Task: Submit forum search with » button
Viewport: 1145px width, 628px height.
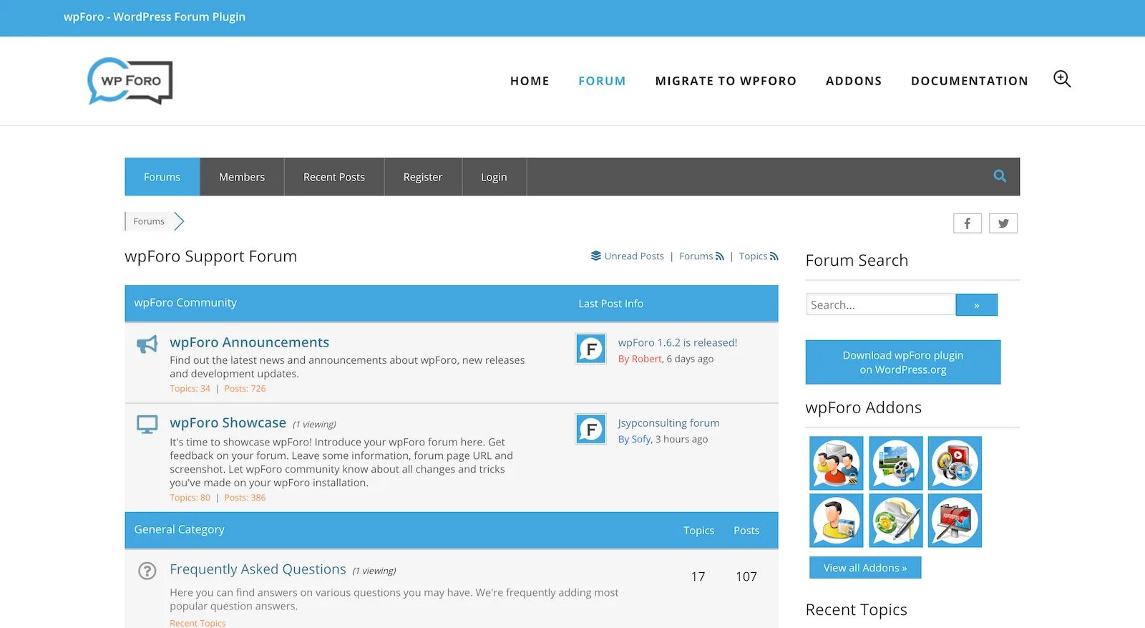Action: (977, 304)
